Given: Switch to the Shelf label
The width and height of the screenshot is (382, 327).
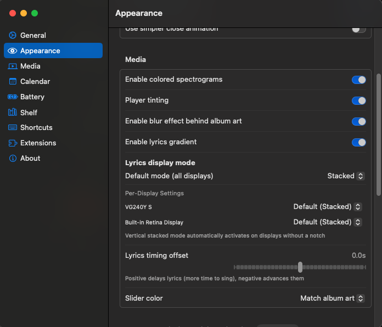Looking at the screenshot, I should tap(29, 112).
